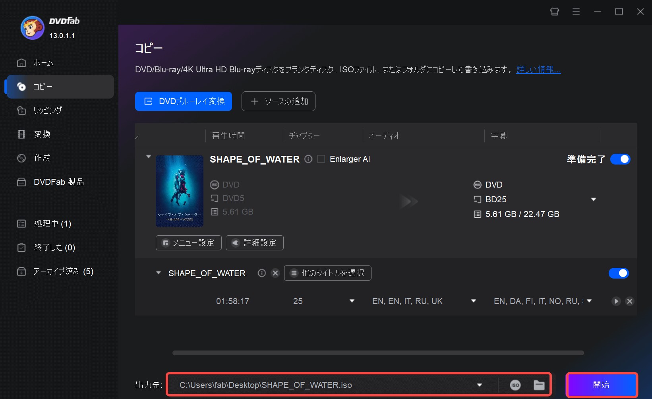652x399 pixels.
Task: Toggle SHAPE_OF_WATER title switch
Action: click(619, 273)
